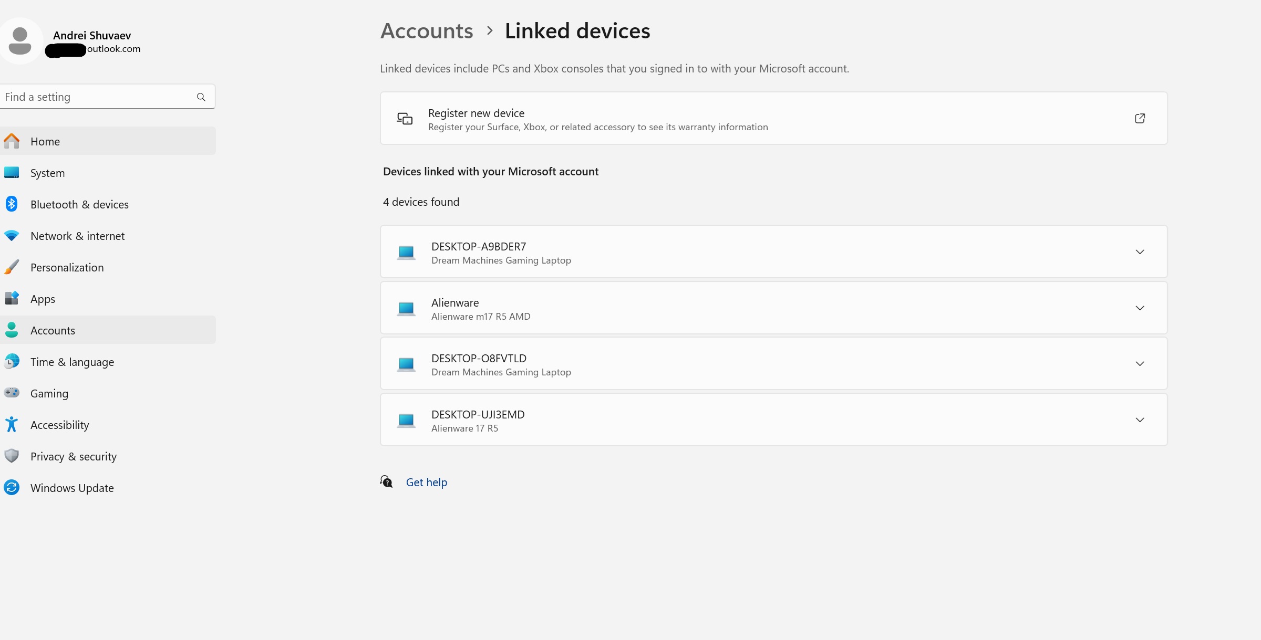
Task: Click the Windows Update icon
Action: pos(12,488)
